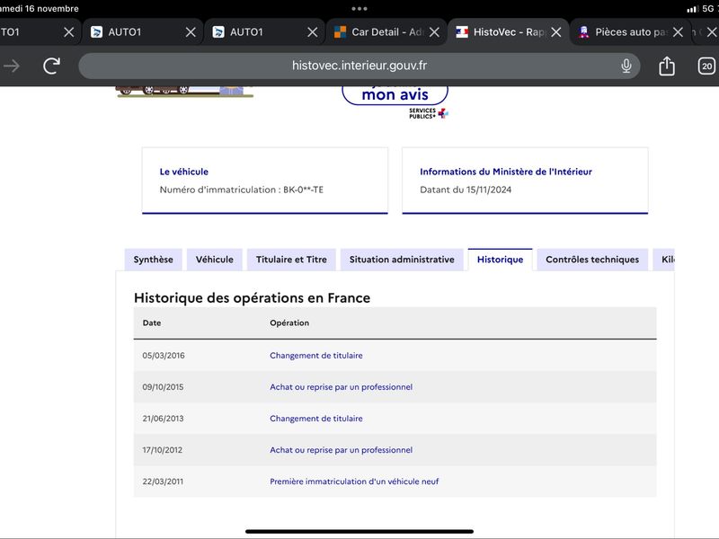Click the date 05/03/2016
Screen dimensions: 719x539
(164, 355)
